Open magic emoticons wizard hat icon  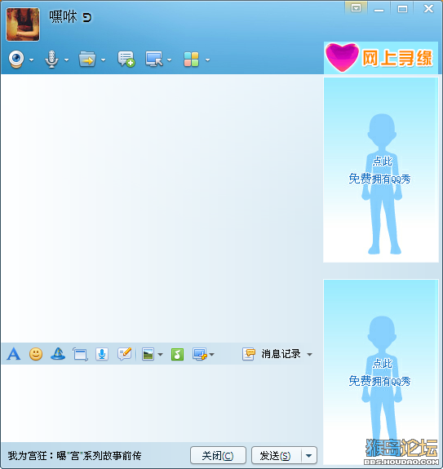pyautogui.click(x=58, y=354)
